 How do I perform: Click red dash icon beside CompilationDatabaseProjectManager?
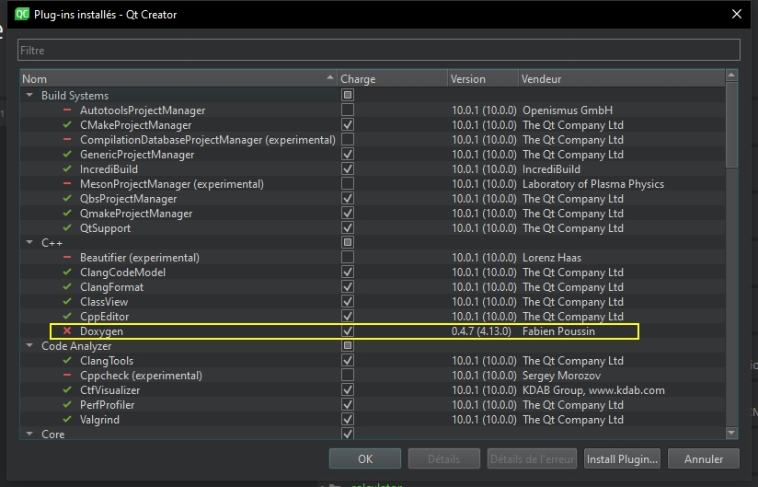(67, 140)
